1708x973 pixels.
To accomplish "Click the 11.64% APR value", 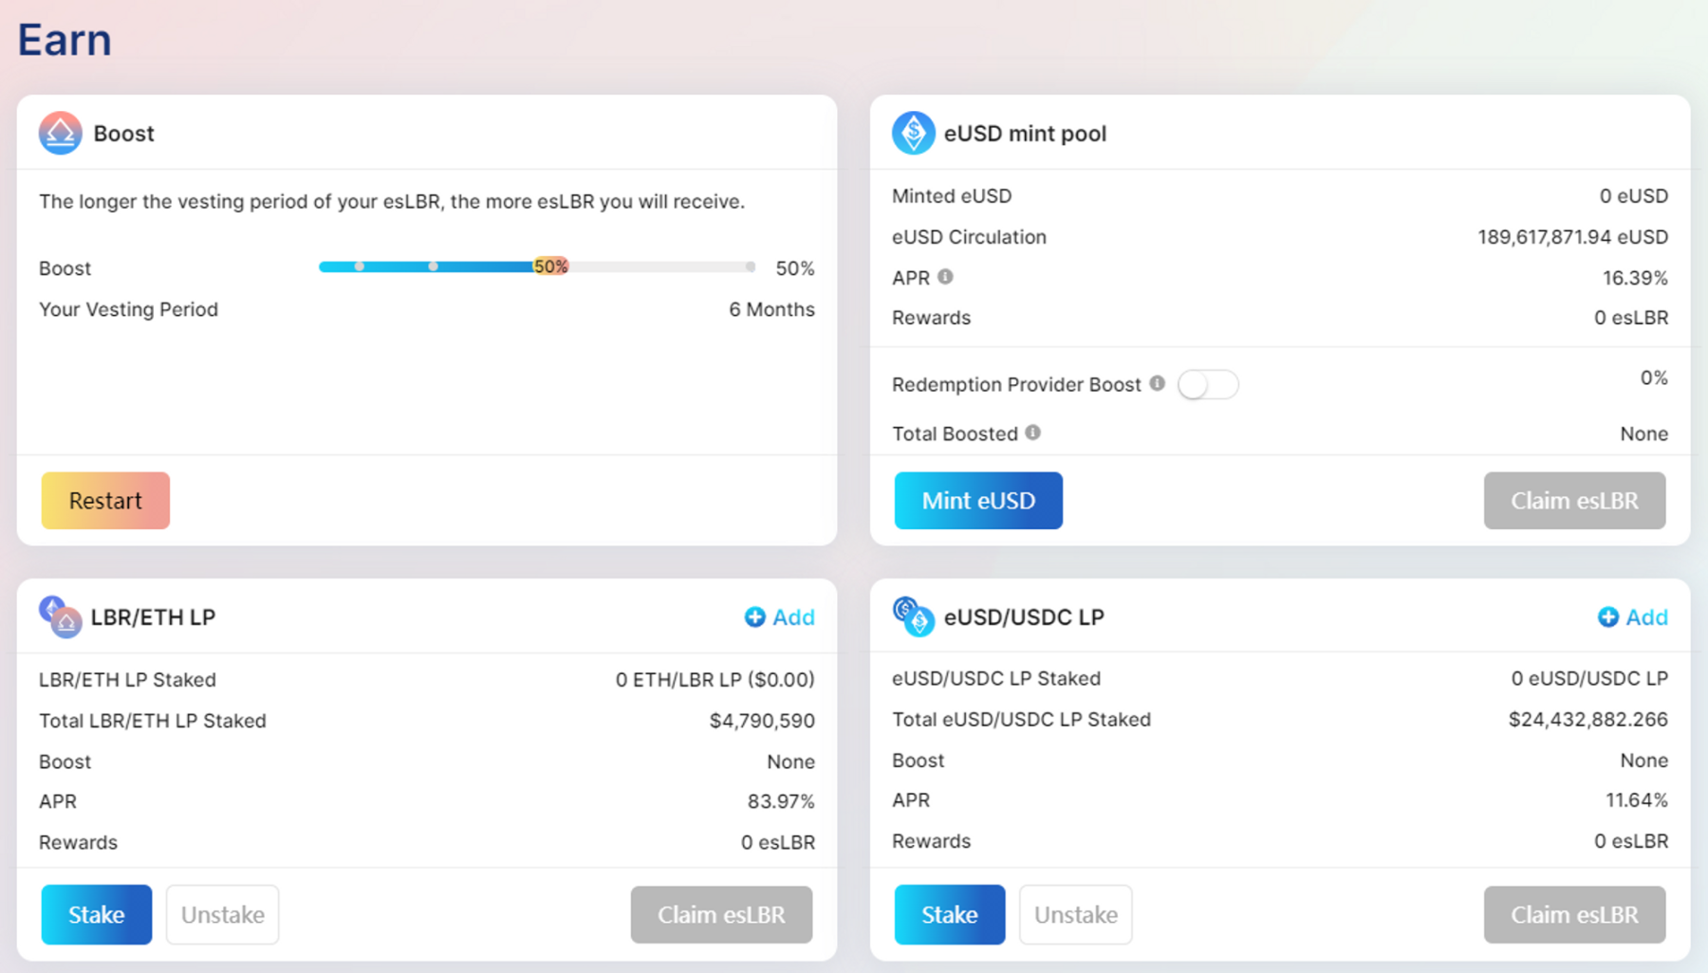I will pos(1636,800).
